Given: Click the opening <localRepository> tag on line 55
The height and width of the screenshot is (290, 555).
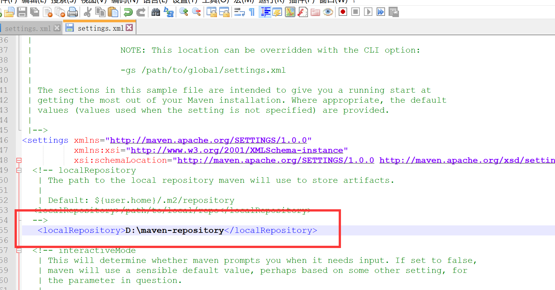Looking at the screenshot, I should 81,231.
